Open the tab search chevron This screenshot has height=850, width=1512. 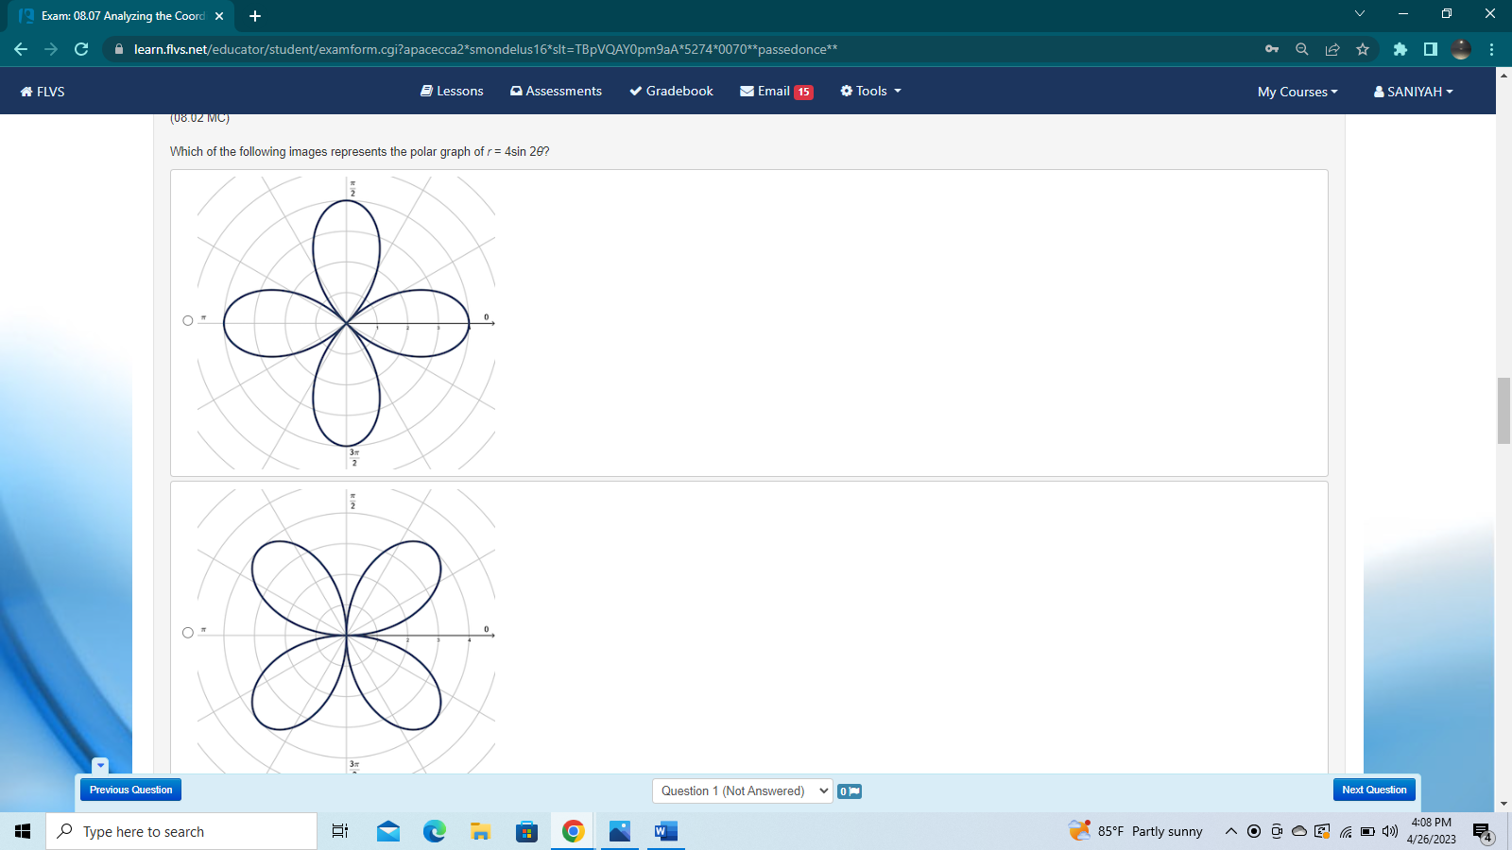[x=1360, y=13]
